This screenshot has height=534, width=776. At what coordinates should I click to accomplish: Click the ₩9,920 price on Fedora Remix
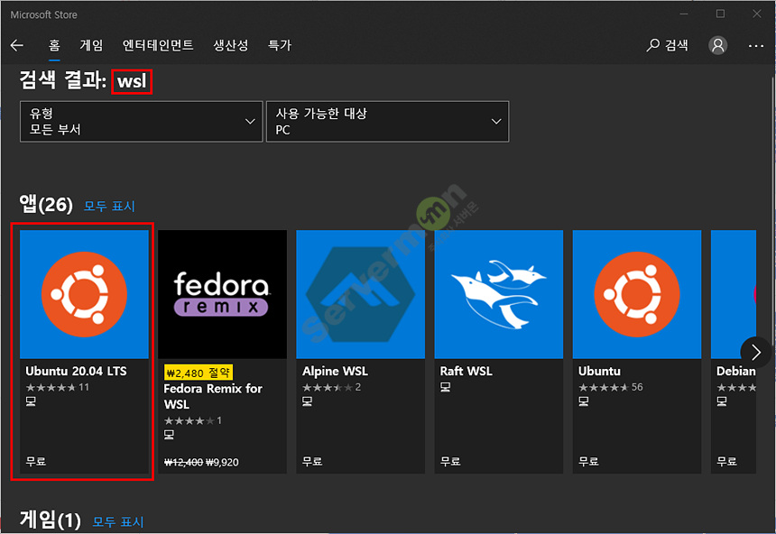(x=222, y=462)
